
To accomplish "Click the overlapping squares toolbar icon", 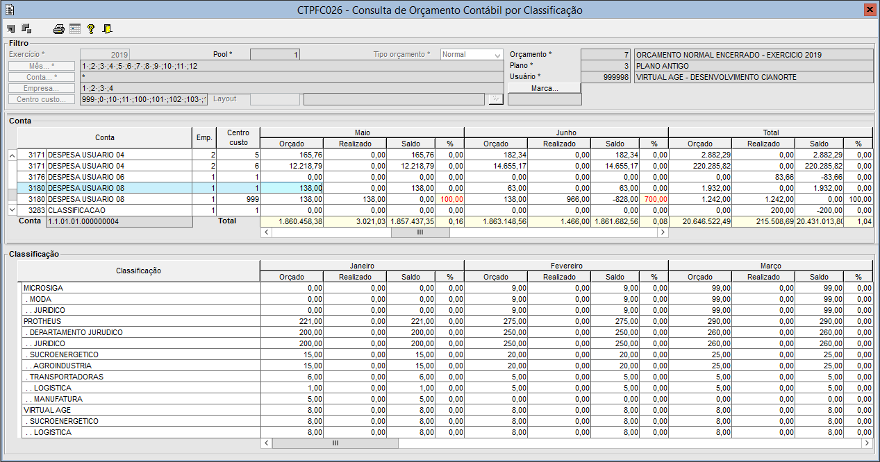I will coord(26,28).
